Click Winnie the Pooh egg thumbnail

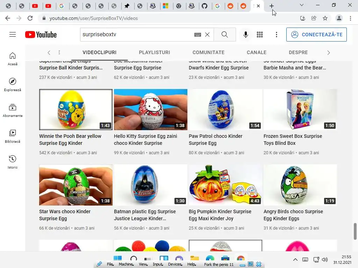[x=76, y=110]
